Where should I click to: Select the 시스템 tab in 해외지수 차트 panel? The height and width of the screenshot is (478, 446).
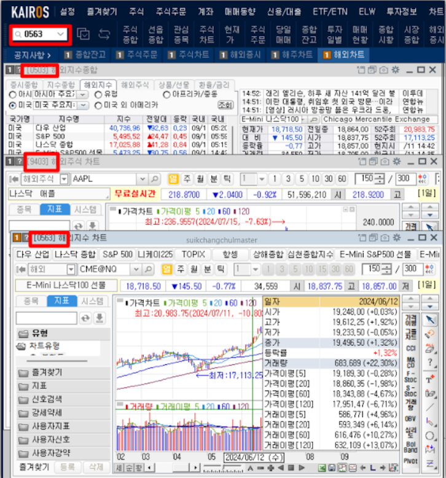(x=92, y=301)
